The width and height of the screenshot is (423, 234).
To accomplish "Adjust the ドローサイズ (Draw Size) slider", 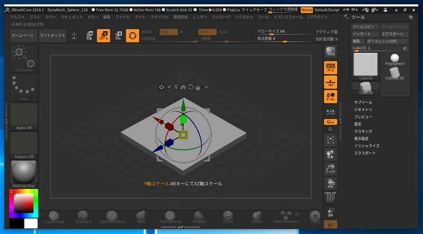I will tap(284, 32).
